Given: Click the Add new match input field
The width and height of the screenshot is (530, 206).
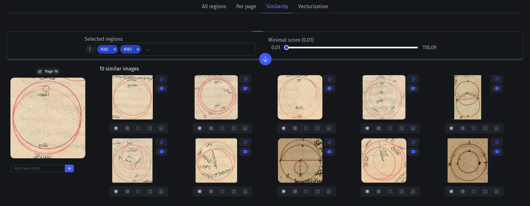Looking at the screenshot, I should [x=38, y=168].
